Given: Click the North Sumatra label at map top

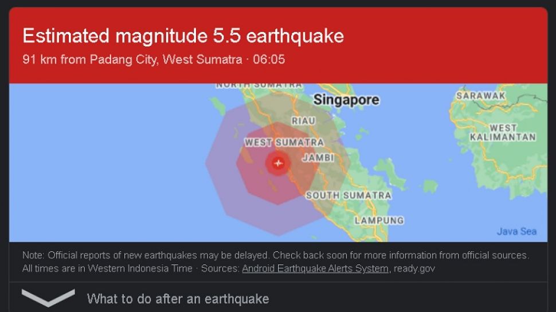Looking at the screenshot, I should point(259,85).
